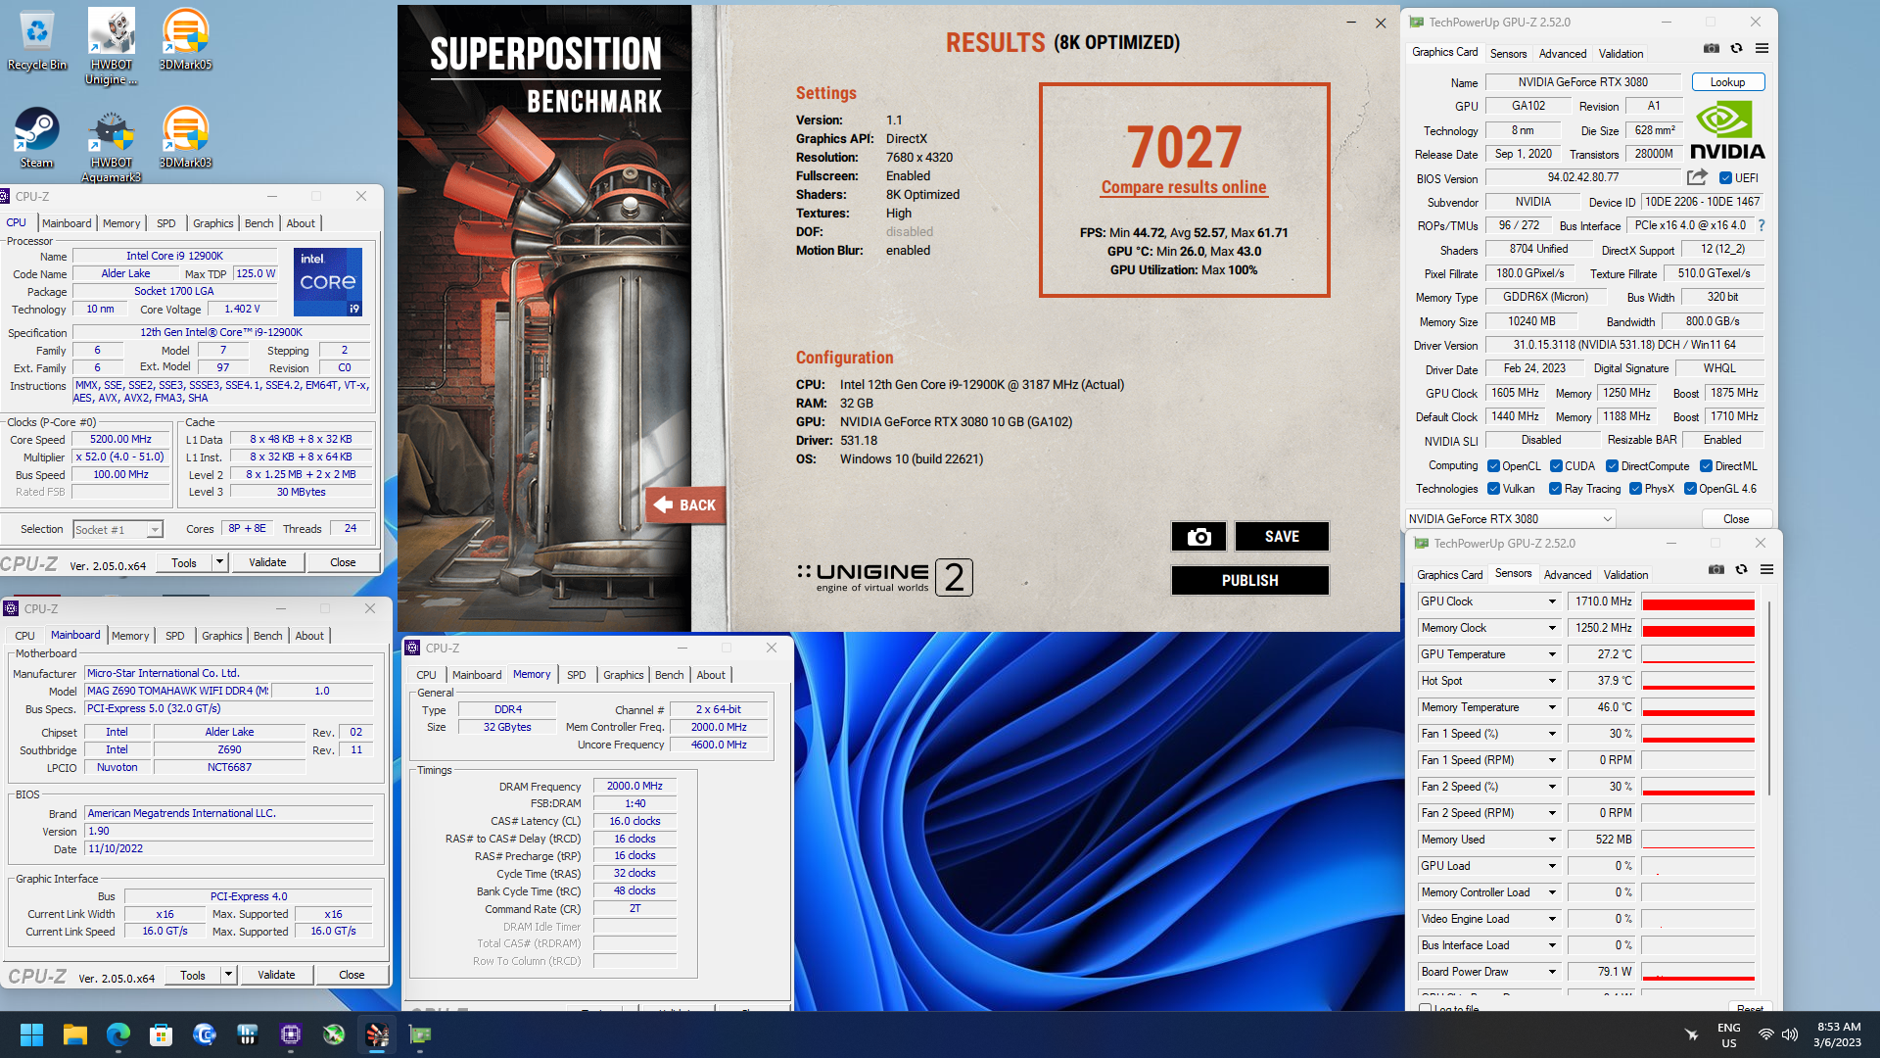The width and height of the screenshot is (1880, 1058).
Task: Click the BACK button in Superposition
Action: pos(685,505)
